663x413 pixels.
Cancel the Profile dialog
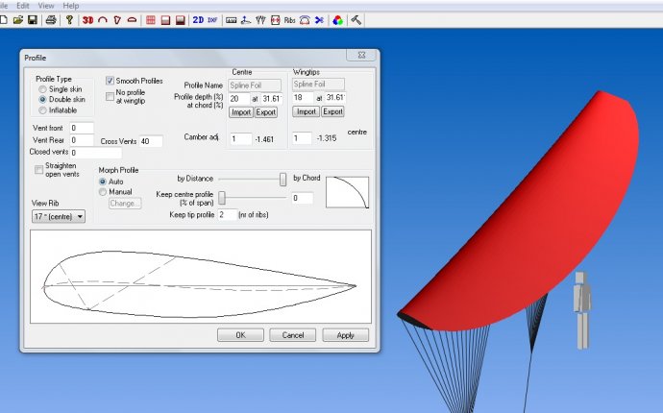(293, 335)
